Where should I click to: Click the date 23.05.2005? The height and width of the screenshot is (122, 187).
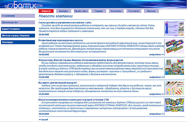[44, 35]
